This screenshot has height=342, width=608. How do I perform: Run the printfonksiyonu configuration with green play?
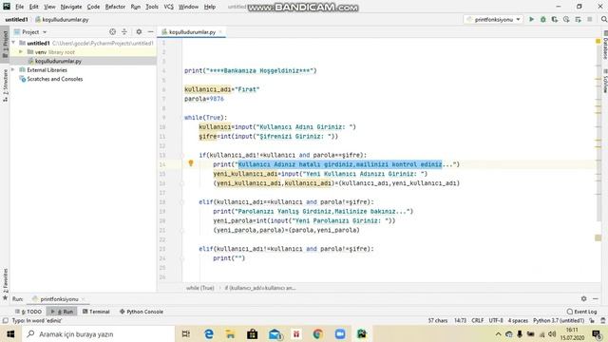pos(532,19)
